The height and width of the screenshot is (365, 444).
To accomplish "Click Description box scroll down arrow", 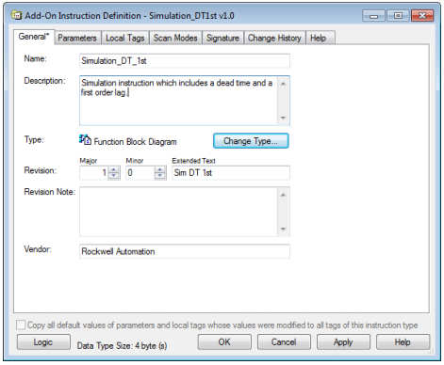I will click(283, 118).
